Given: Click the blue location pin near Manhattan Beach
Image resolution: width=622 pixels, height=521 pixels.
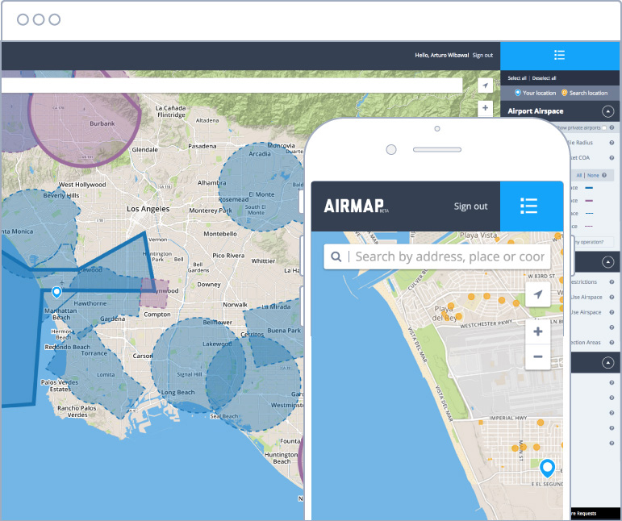Looking at the screenshot, I should coord(56,292).
